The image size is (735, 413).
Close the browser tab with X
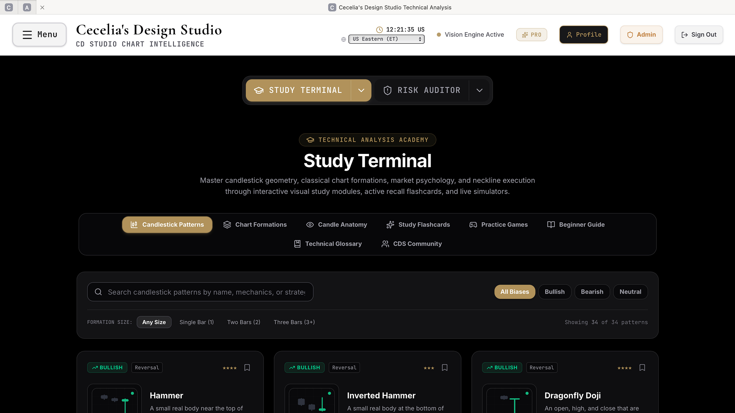click(42, 7)
